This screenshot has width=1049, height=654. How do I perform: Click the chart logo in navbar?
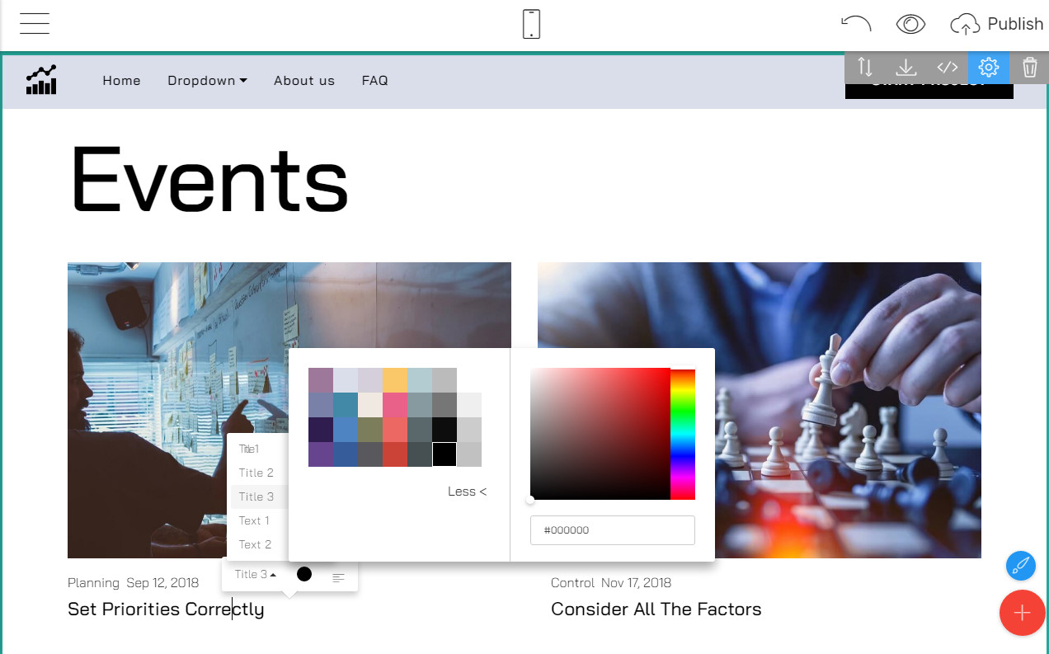(x=41, y=80)
